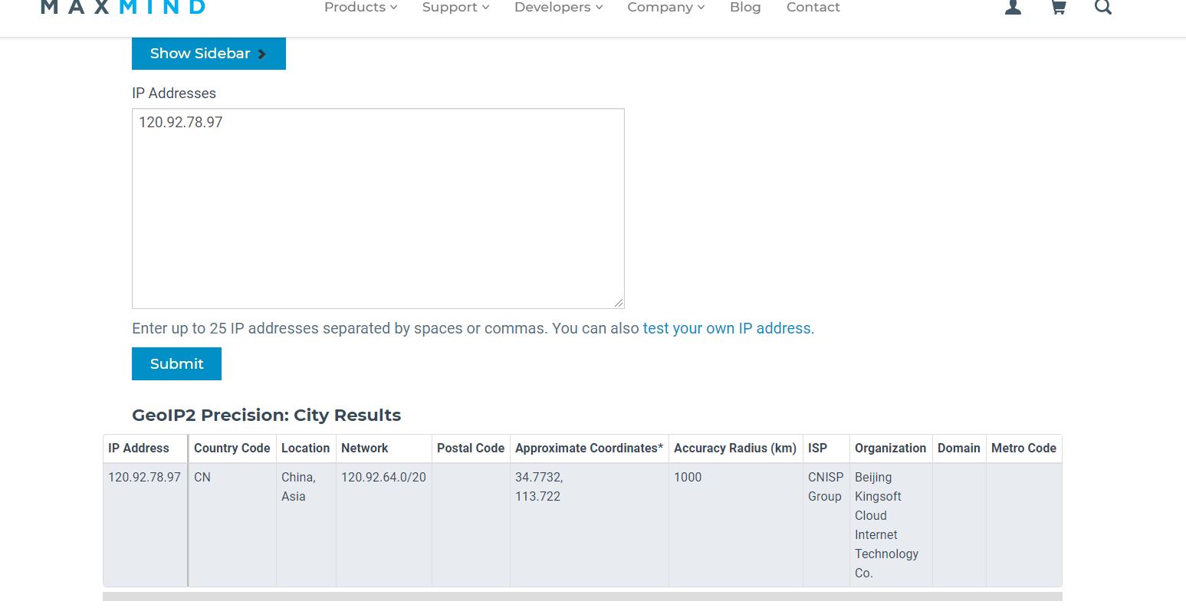Click the Approximate Coordinates column header

(x=589, y=449)
